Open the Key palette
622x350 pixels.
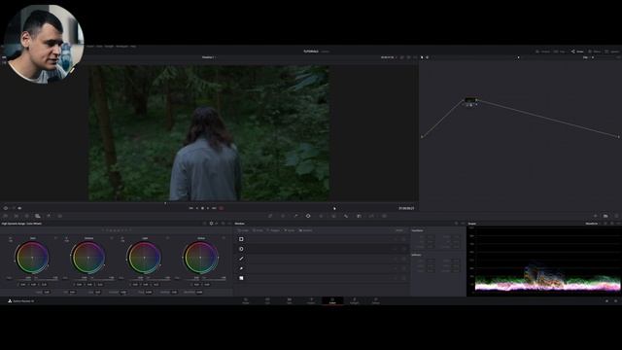pyautogui.click(x=359, y=216)
